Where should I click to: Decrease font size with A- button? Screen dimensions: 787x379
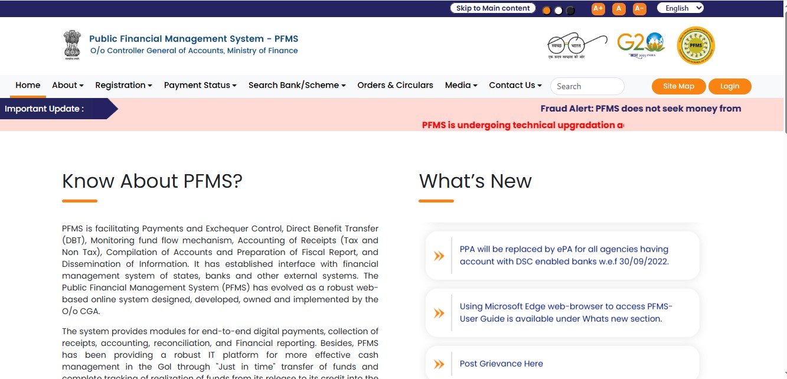click(639, 9)
